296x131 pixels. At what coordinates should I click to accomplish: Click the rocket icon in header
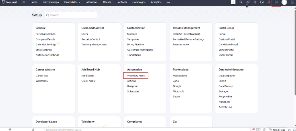pos(248,2)
